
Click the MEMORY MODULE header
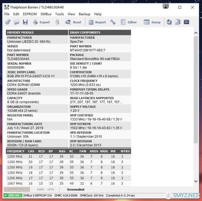(x=37, y=33)
